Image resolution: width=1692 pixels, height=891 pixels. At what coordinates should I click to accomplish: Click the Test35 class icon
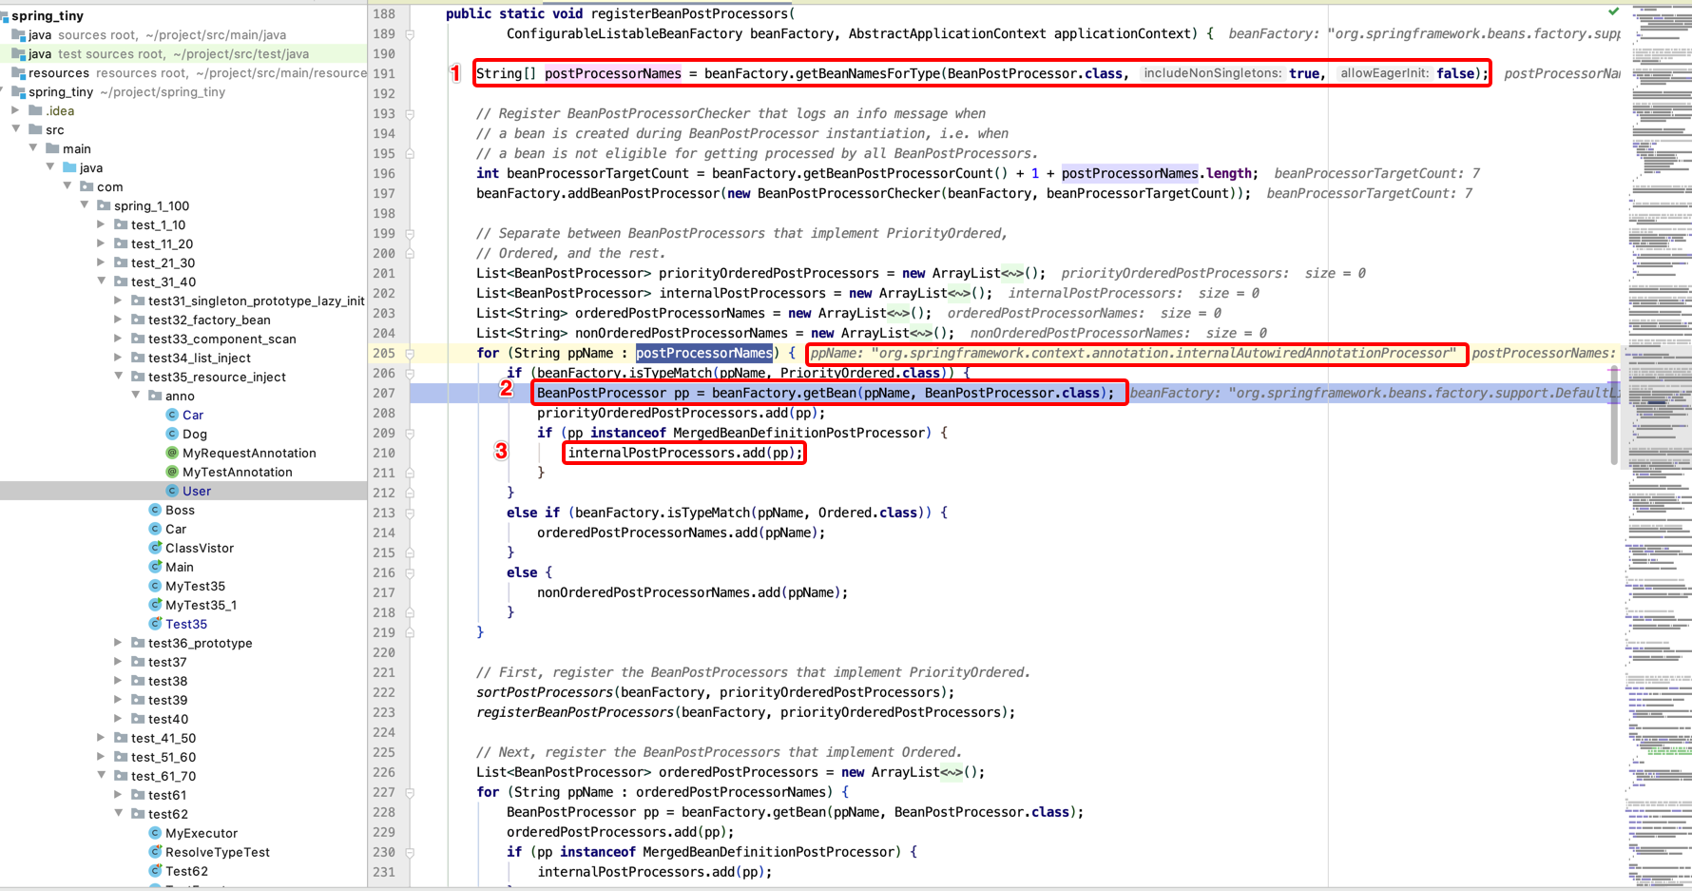155,624
